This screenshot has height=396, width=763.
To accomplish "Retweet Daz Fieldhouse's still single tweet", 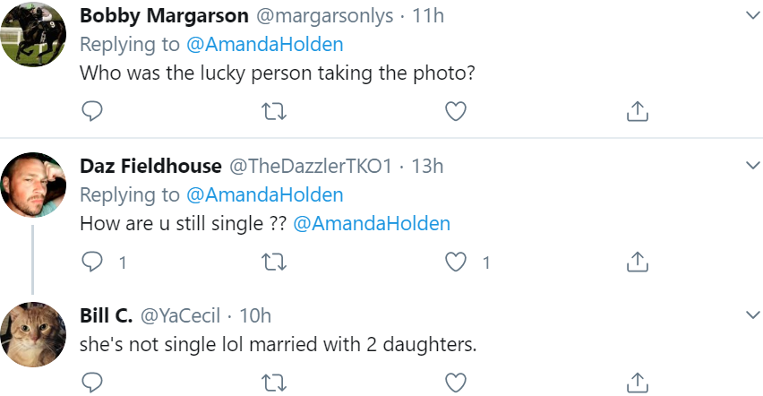I will pos(274,263).
